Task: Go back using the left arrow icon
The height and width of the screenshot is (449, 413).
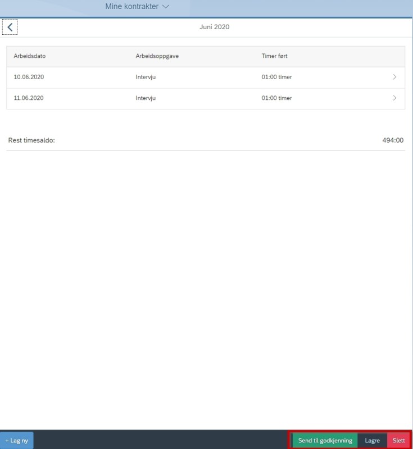Action: [x=10, y=27]
